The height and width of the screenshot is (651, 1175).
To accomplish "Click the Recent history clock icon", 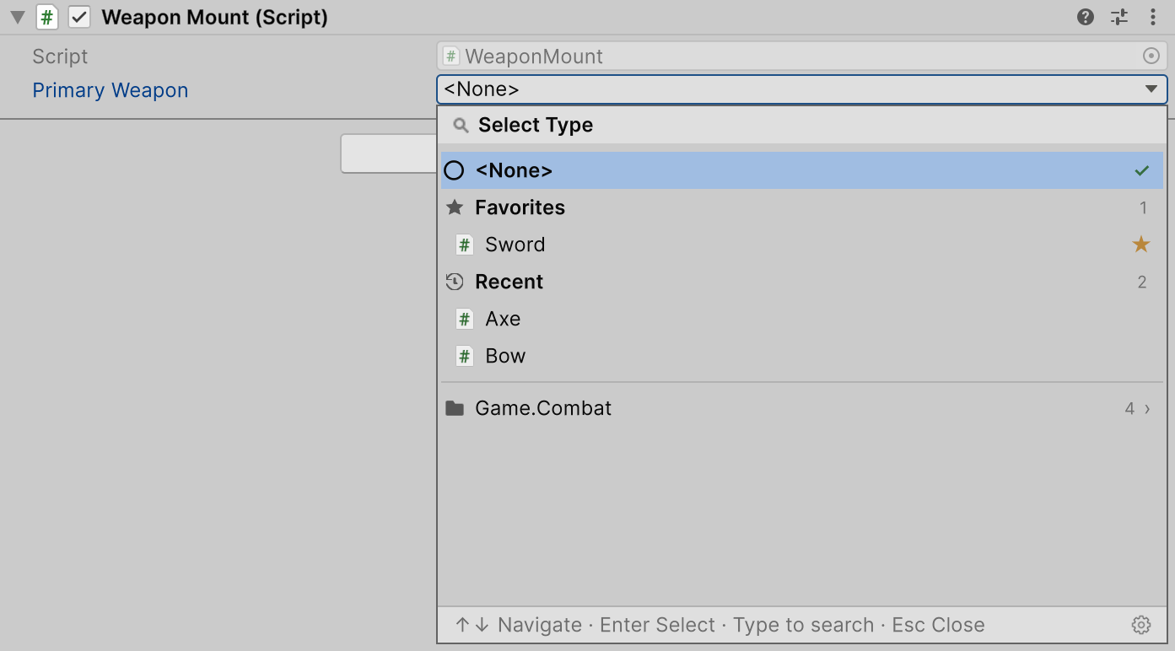I will click(455, 282).
